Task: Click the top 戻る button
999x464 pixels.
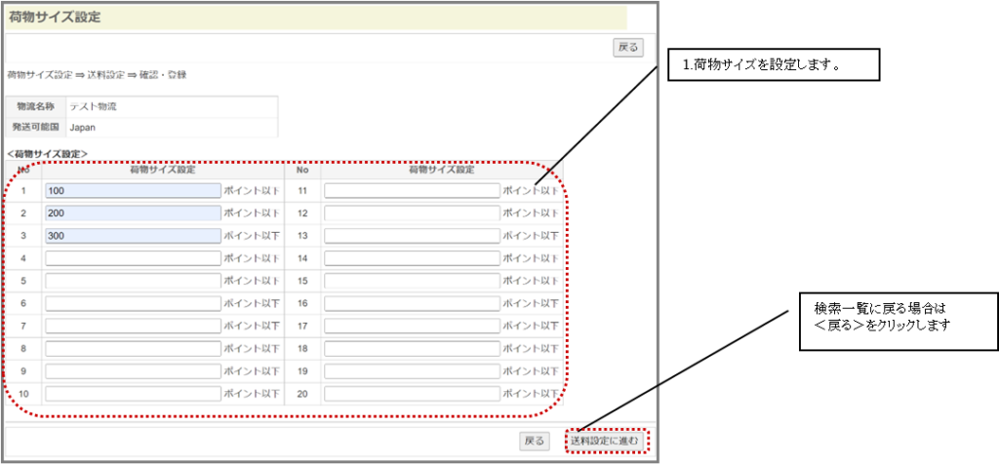Action: point(628,47)
